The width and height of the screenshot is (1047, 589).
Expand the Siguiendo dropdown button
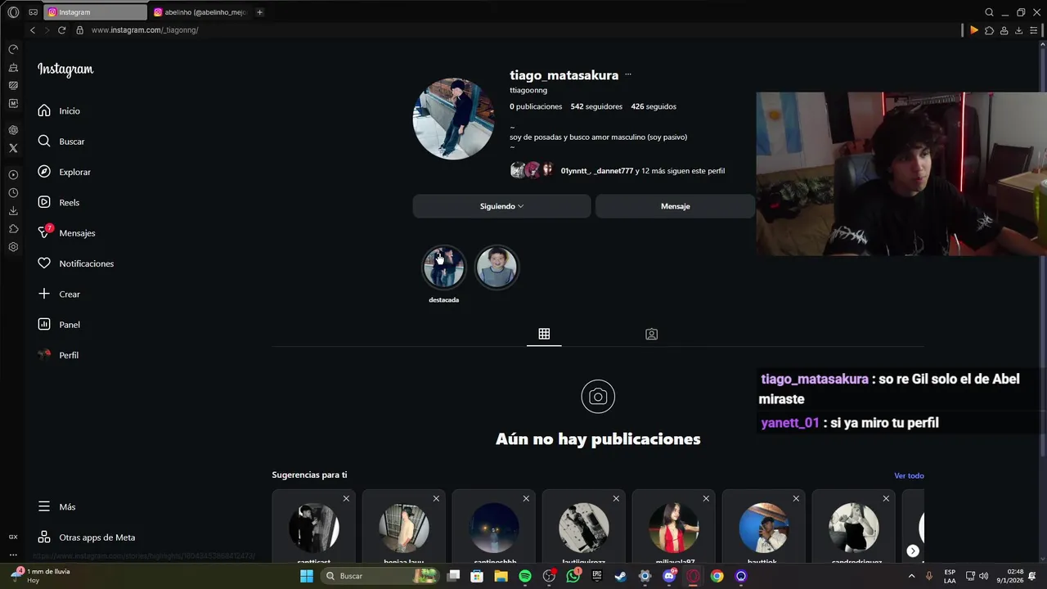point(501,206)
